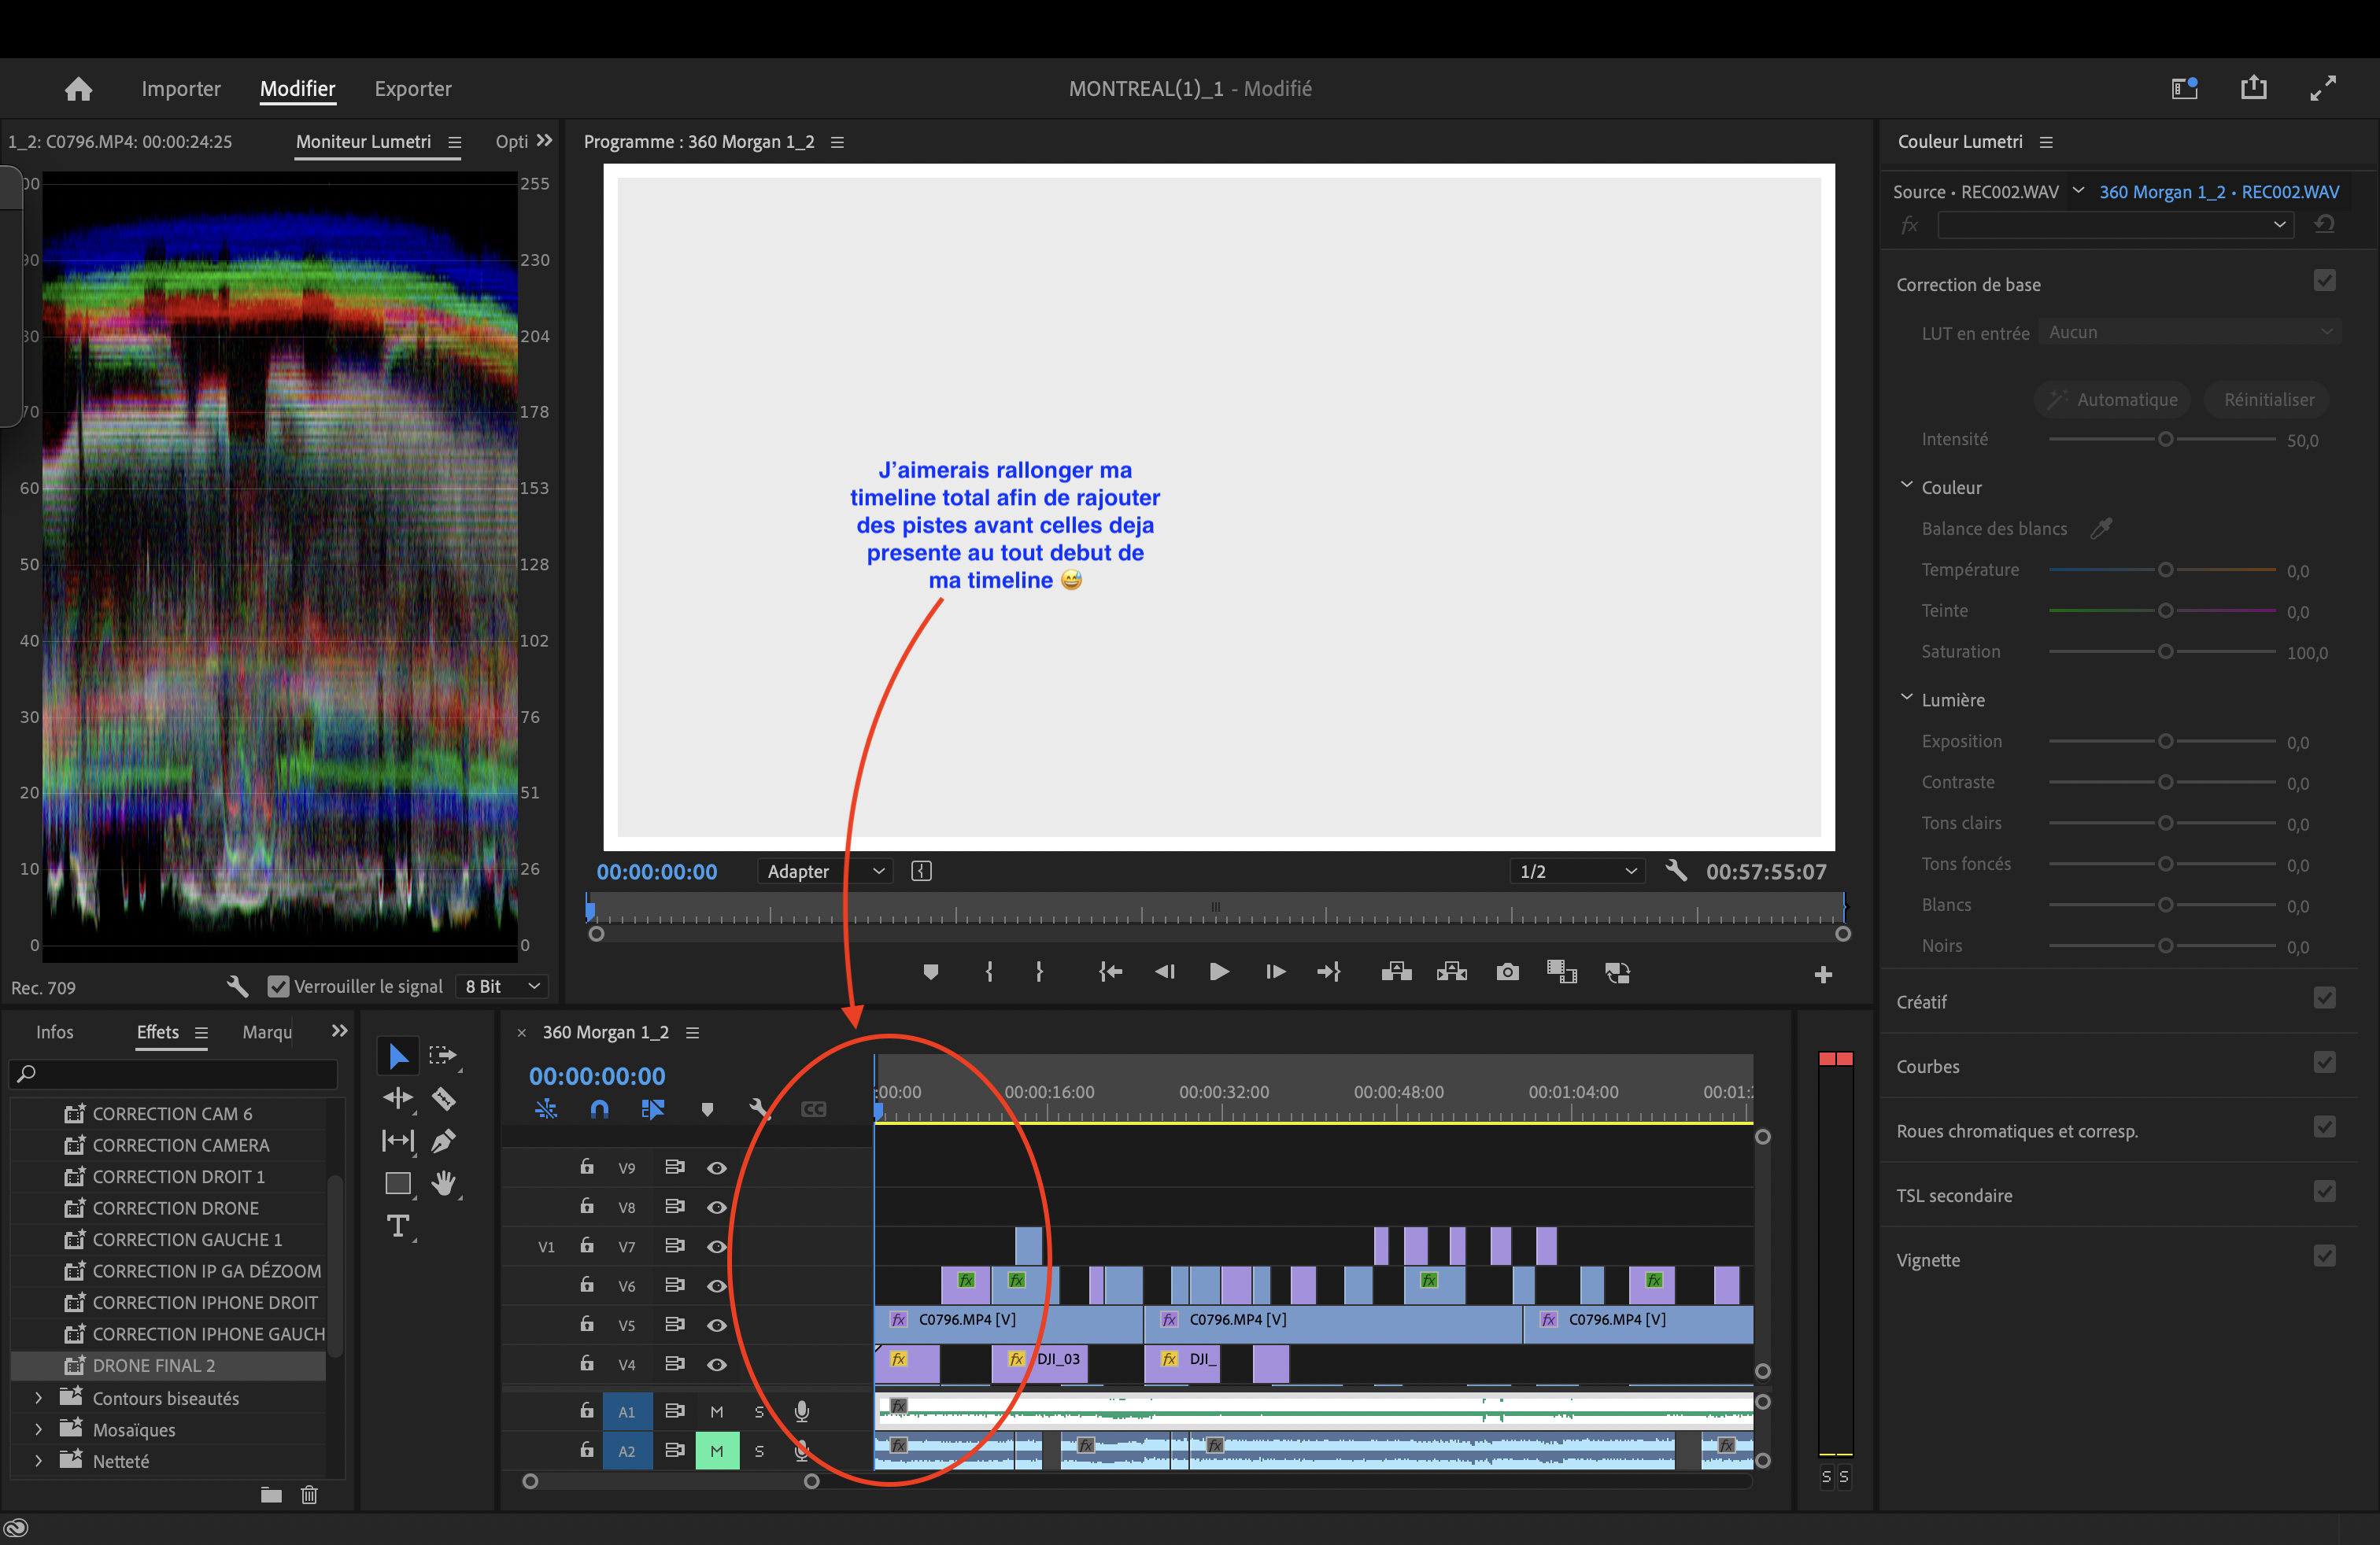Uncheck Verrouiller le signal checkbox
The width and height of the screenshot is (2380, 1545).
[278, 986]
